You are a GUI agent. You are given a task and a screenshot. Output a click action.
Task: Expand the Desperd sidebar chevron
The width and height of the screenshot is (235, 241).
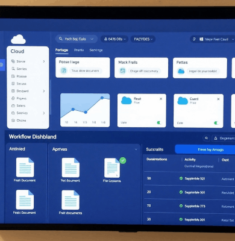coord(44,91)
